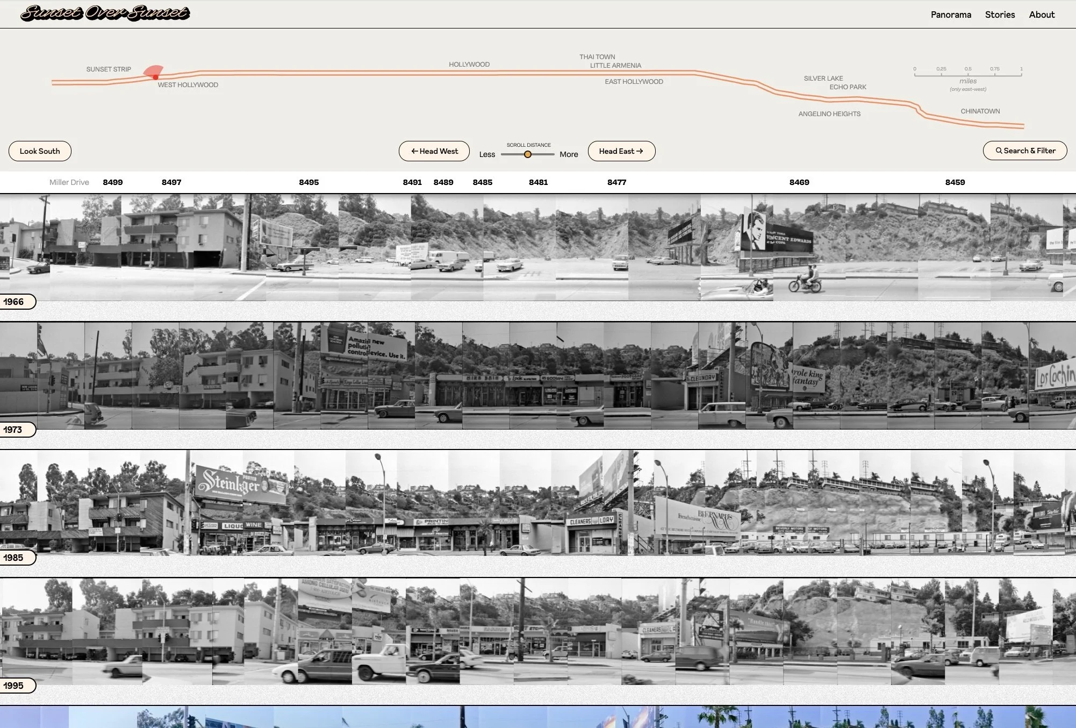Click the right arrow in Head East
Screen dimensions: 1076x728
(x=641, y=151)
